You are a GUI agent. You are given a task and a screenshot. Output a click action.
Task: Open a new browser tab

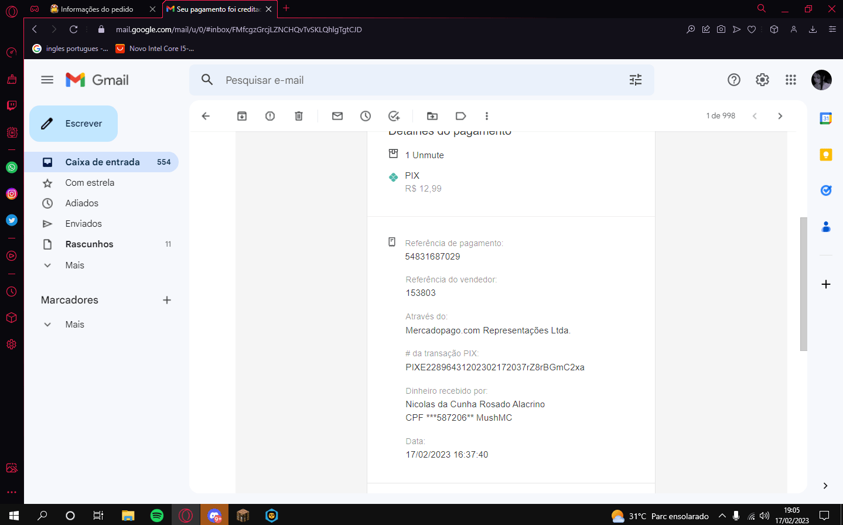coord(286,8)
